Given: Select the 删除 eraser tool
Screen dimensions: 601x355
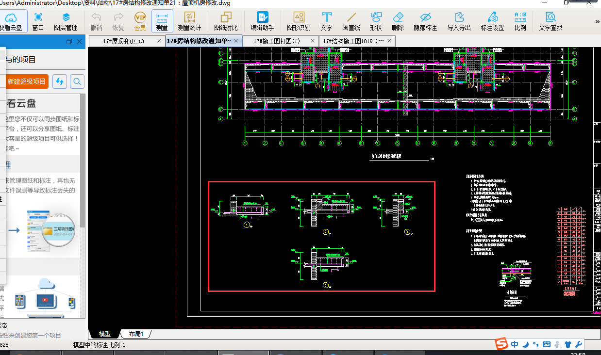Looking at the screenshot, I should (398, 22).
